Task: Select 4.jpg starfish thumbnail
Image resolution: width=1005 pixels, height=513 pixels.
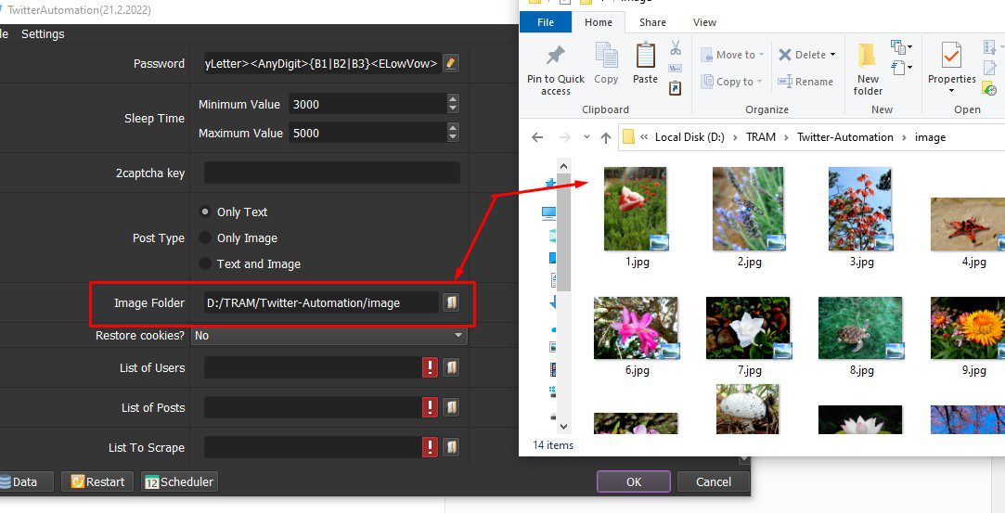Action: [968, 224]
